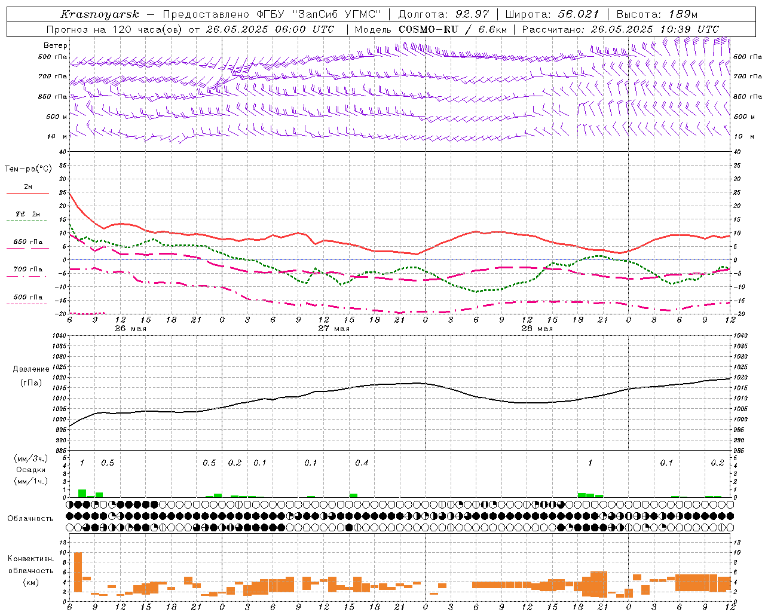Click the 'Облачность' cloud cover label
Viewport: 765px width, 612px height.
[x=30, y=519]
